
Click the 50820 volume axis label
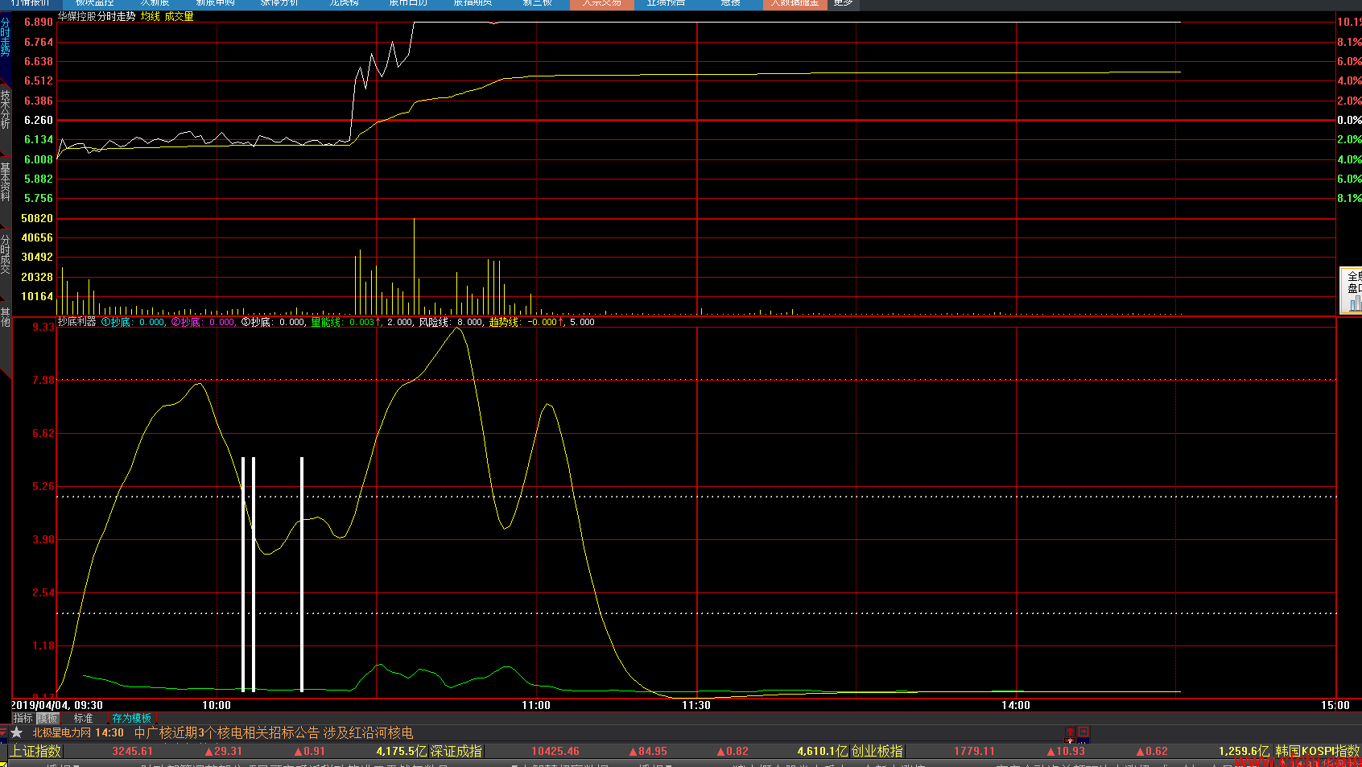click(37, 218)
